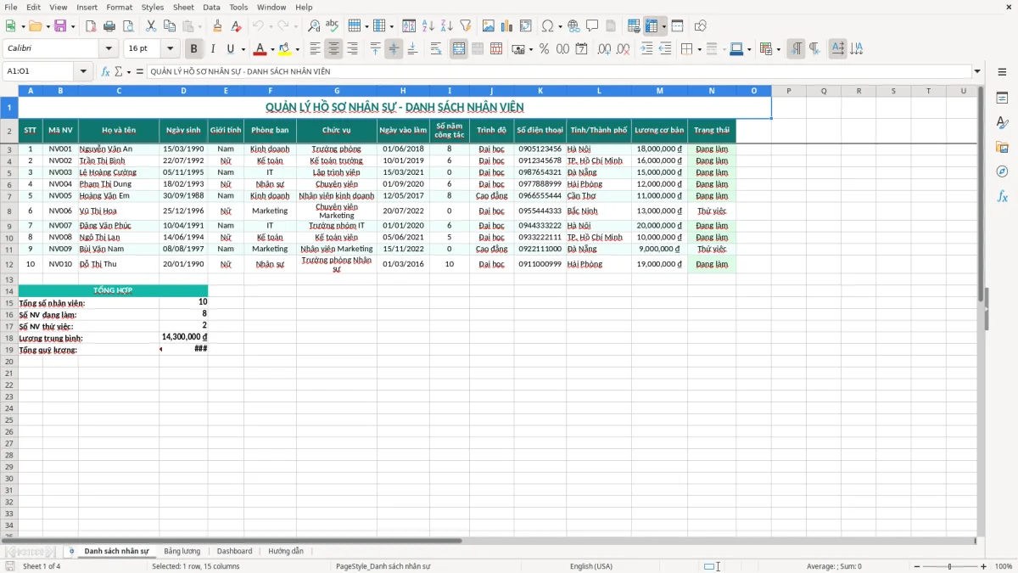The width and height of the screenshot is (1018, 573).
Task: Select the entire column D by header
Action: point(183,91)
